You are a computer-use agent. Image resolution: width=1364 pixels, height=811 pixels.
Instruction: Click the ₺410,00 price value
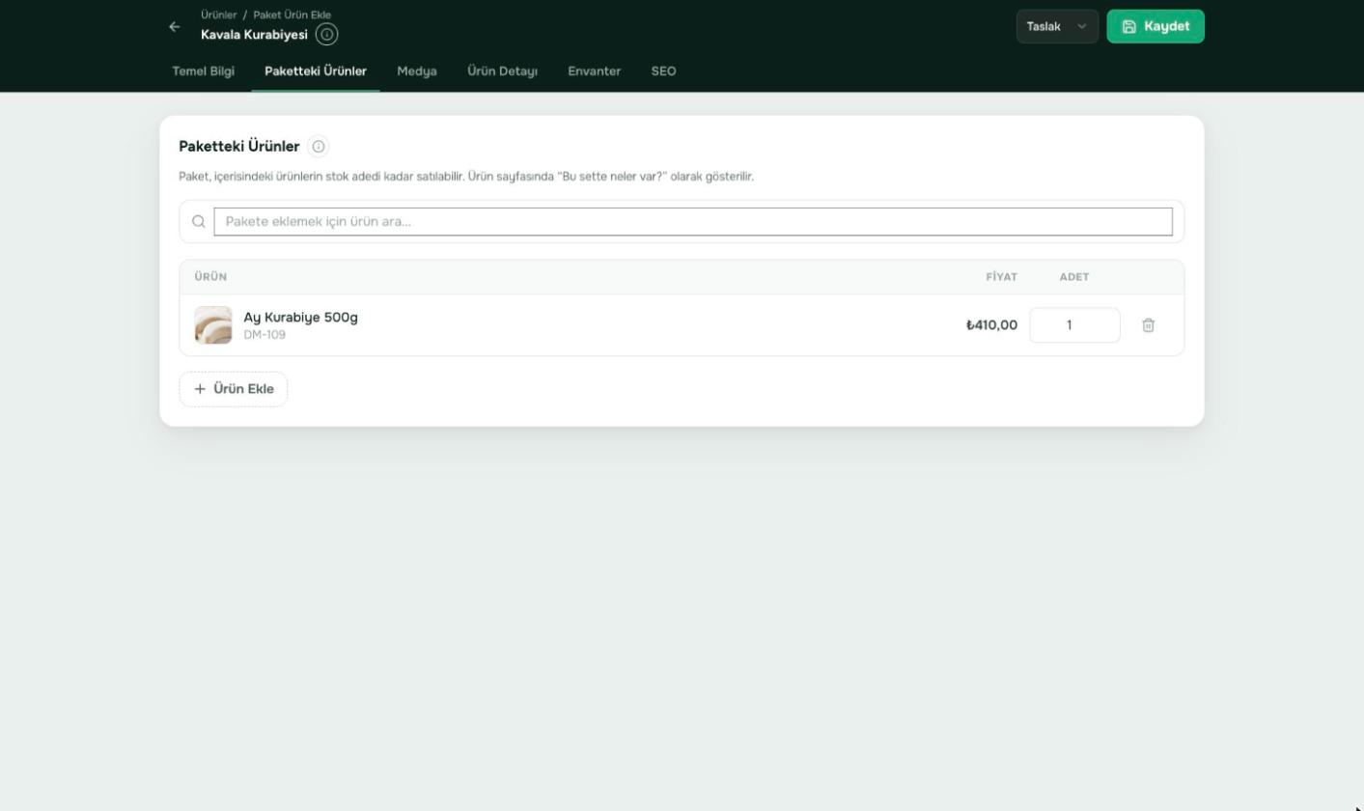click(x=991, y=325)
